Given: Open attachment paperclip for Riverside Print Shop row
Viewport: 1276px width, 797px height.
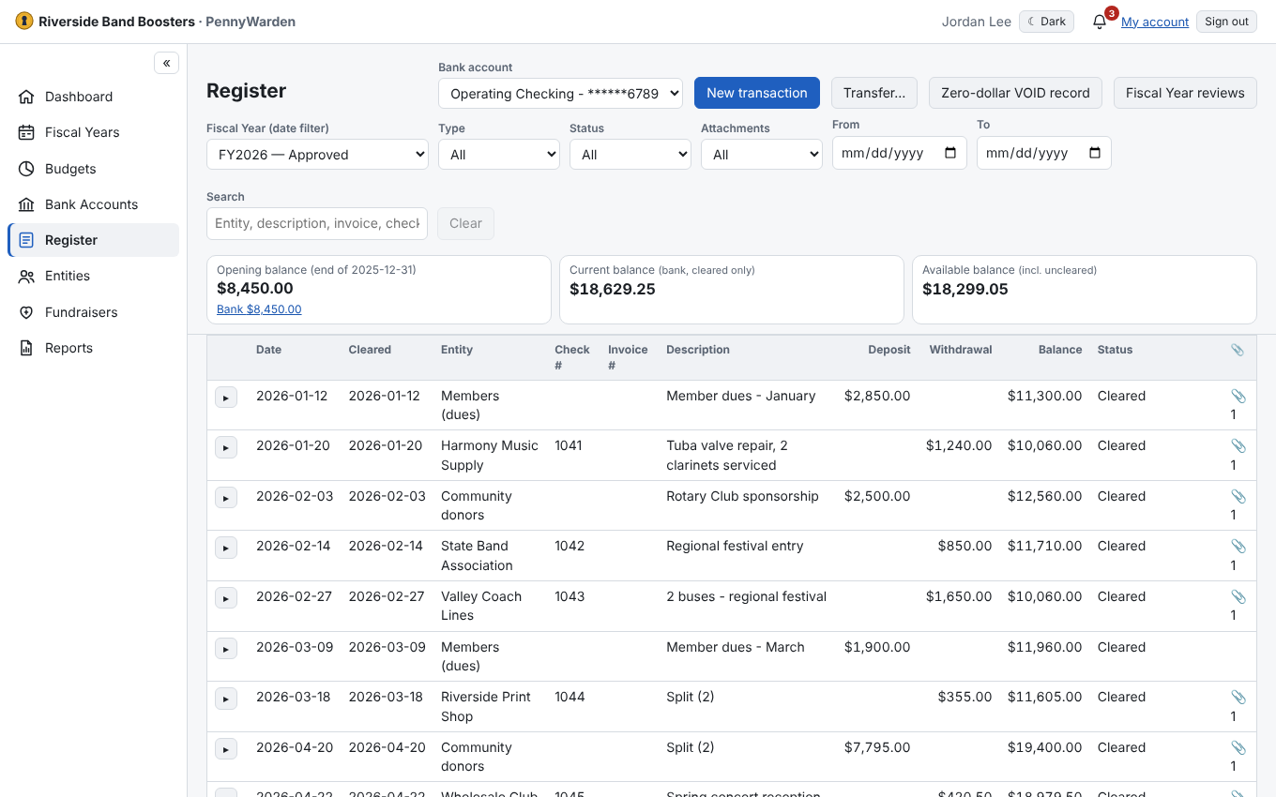Looking at the screenshot, I should point(1238,697).
